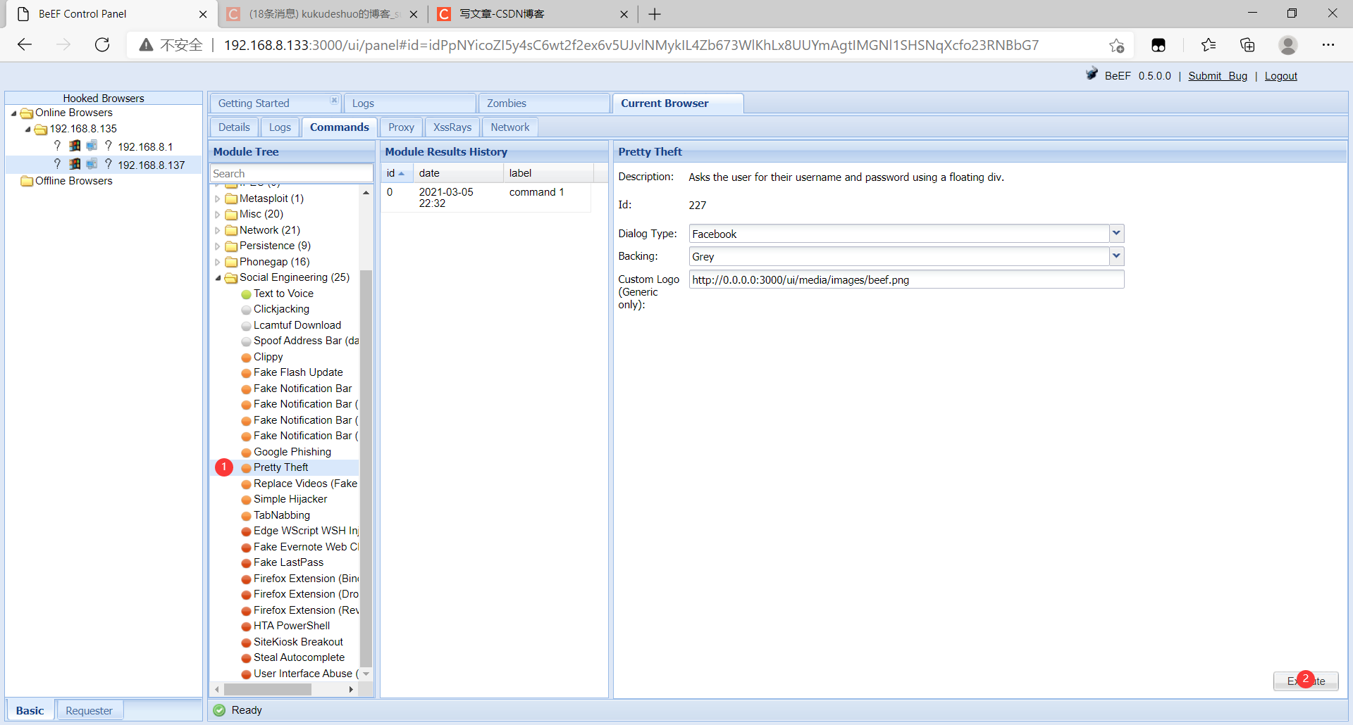
Task: Open the Backing dropdown
Action: pos(1116,256)
